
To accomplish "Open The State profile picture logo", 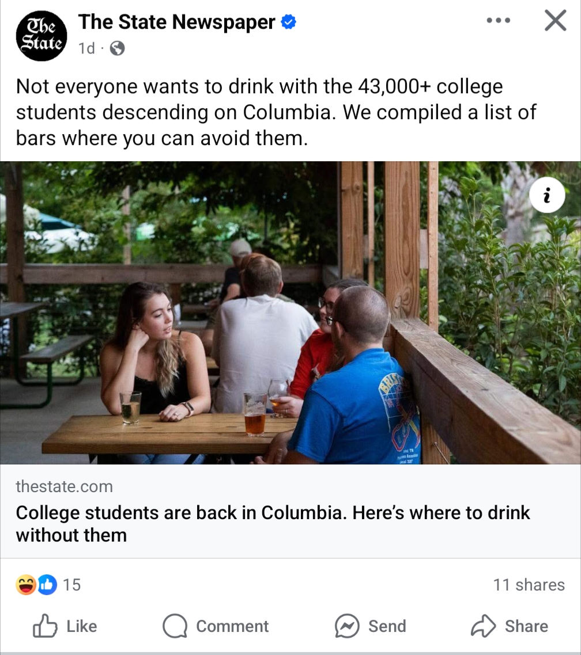I will (41, 36).
